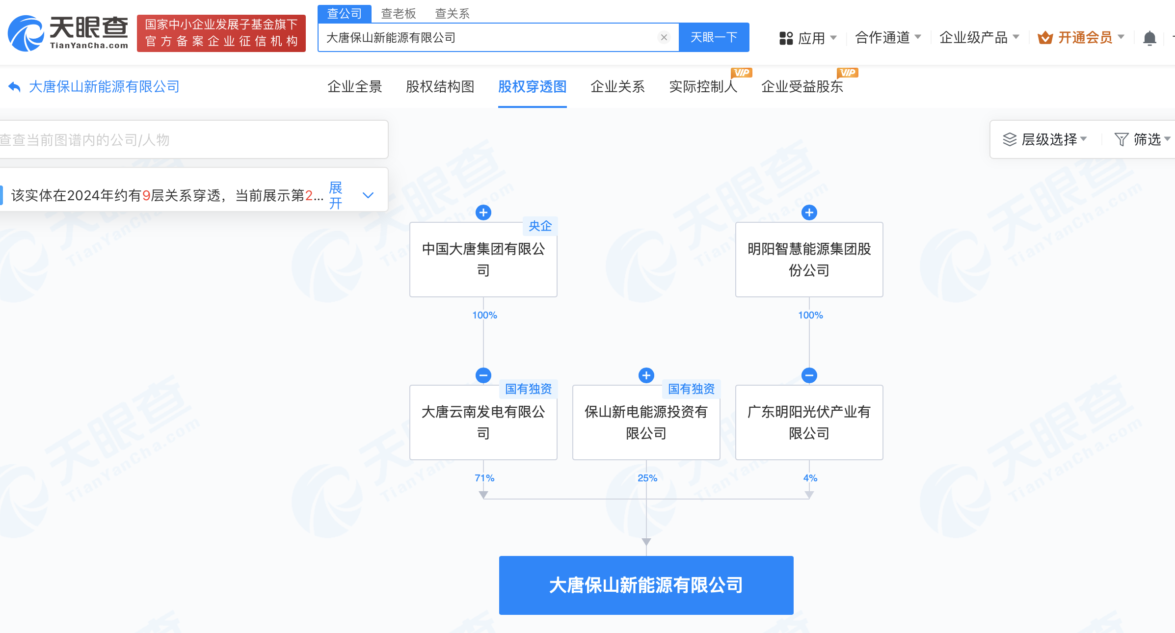Expand the relationship info chevron arrow
Screen dimensions: 1175x633
[368, 195]
